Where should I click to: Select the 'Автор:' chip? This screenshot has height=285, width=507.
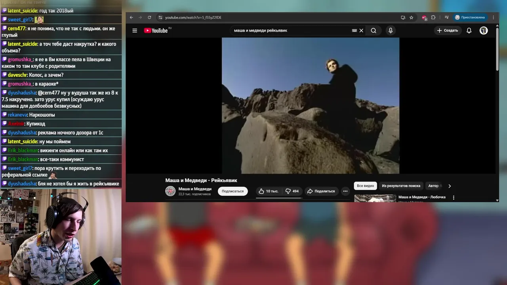coord(434,186)
